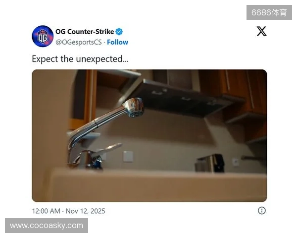Click the blue verified checkmark badge
Image resolution: width=297 pixels, height=238 pixels.
click(x=119, y=32)
